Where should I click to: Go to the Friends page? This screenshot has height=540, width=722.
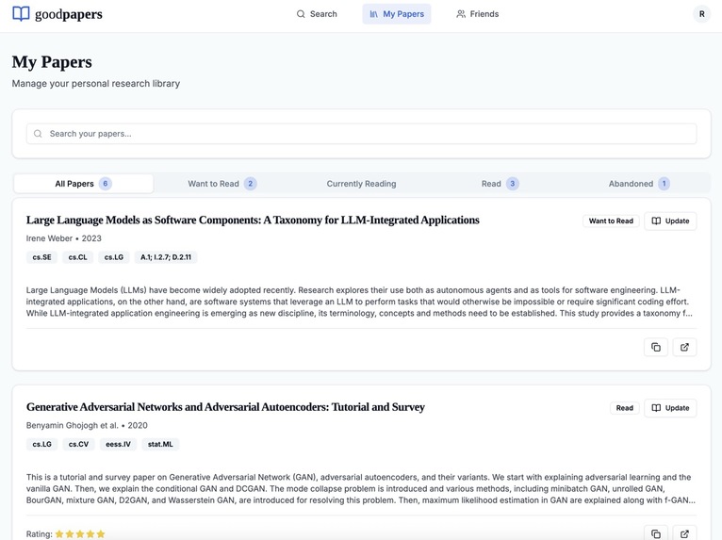click(478, 14)
